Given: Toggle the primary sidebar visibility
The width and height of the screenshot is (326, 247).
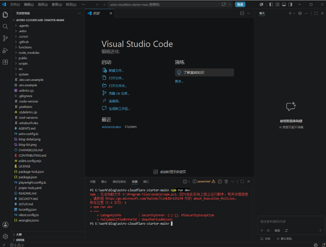Looking at the screenshot, I should click(x=271, y=4).
